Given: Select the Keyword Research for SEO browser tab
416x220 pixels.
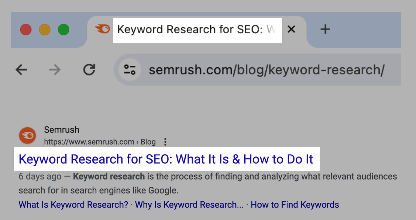Looking at the screenshot, I should point(195,30).
